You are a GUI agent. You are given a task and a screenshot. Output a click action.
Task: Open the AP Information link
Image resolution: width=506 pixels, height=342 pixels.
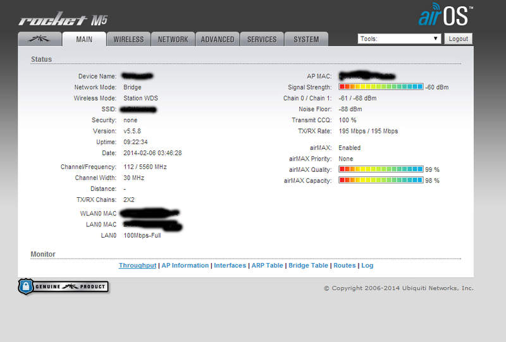[185, 266]
